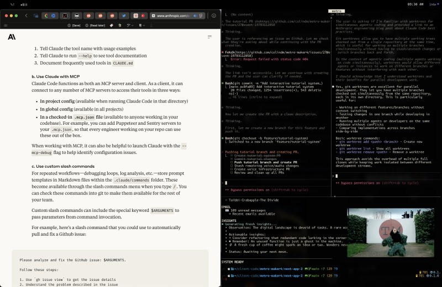Image resolution: width=442 pixels, height=287 pixels.
Task: Switch to the 'bd' tab
Action: click(76, 16)
